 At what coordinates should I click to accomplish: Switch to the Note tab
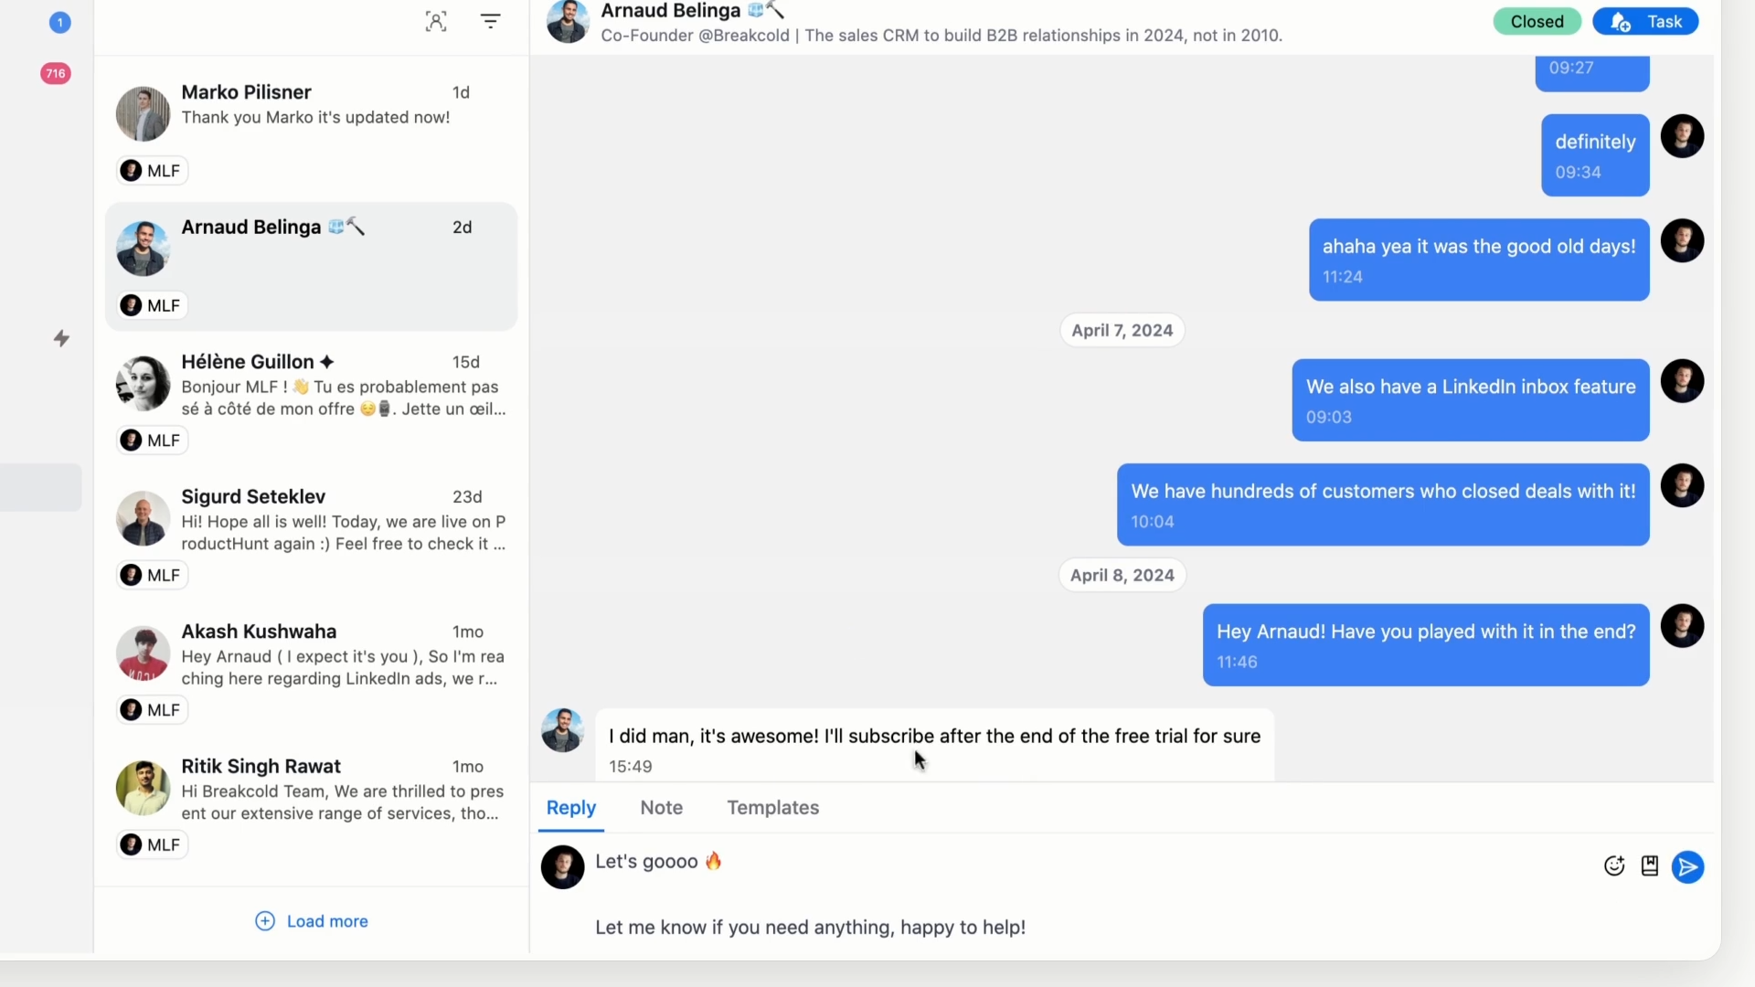click(662, 808)
